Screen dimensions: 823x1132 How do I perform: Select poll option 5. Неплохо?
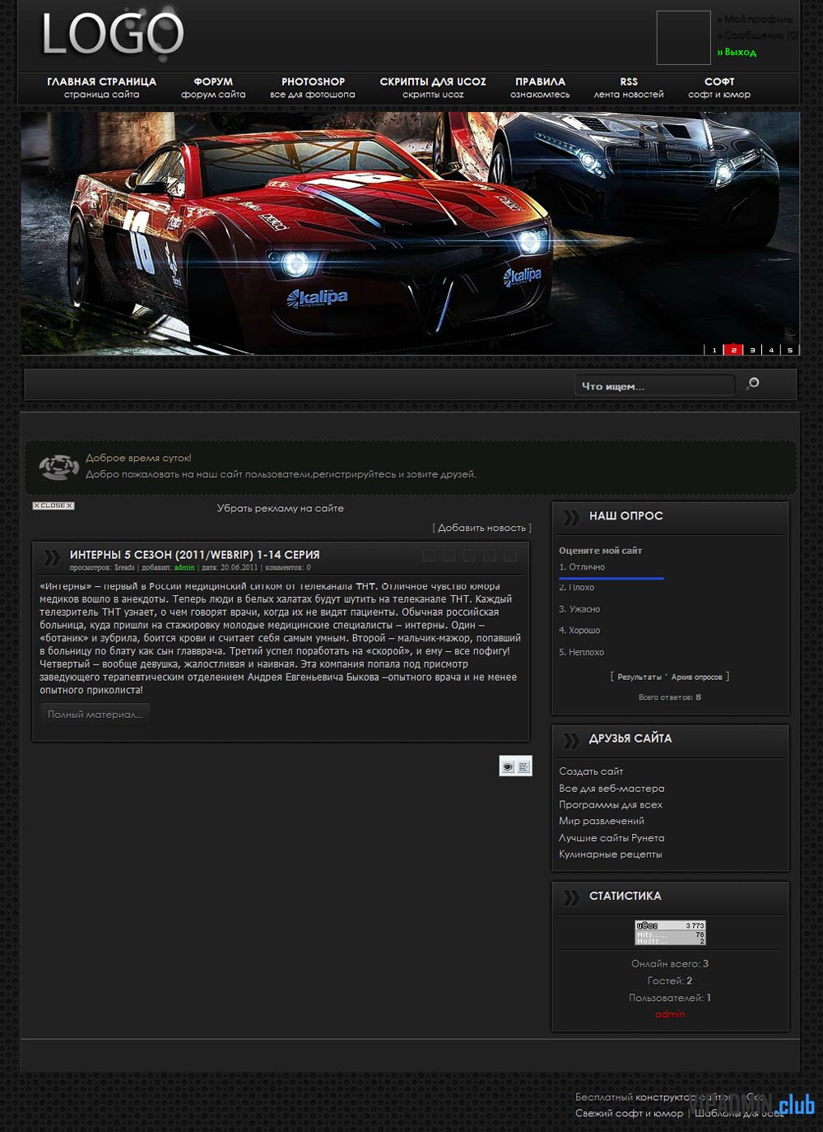click(x=582, y=652)
